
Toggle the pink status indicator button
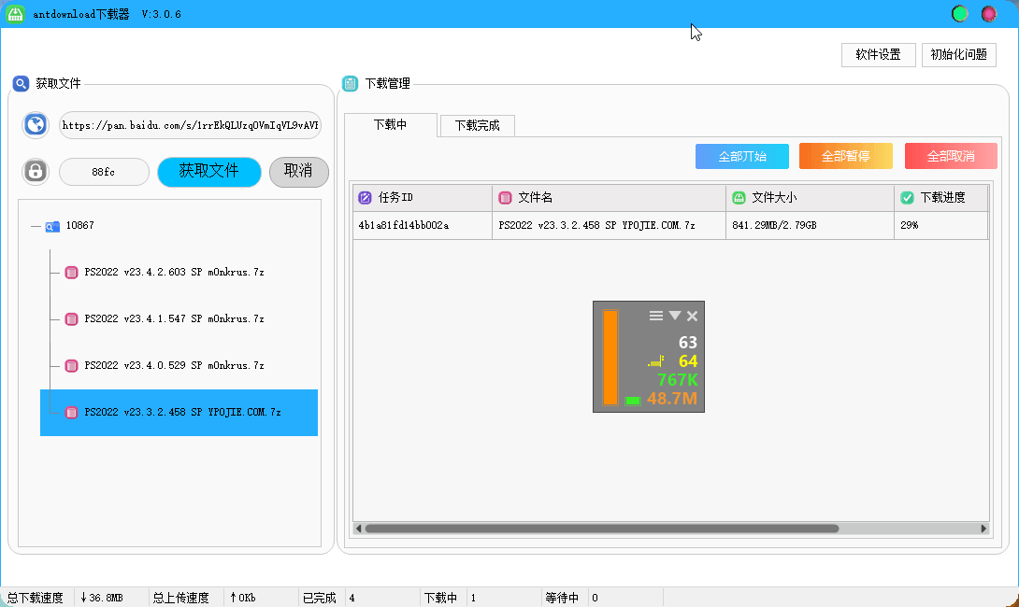click(989, 14)
